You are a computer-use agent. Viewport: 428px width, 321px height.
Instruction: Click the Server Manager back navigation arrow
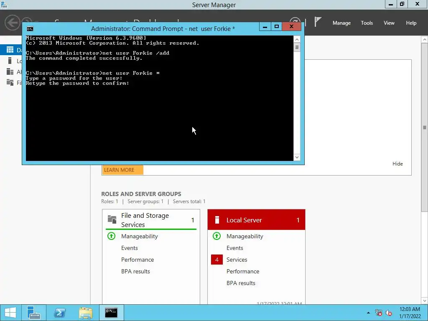click(12, 23)
